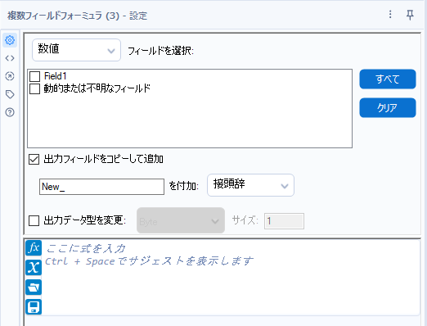Click the save expression disk icon
This screenshot has width=427, height=326.
click(x=34, y=307)
